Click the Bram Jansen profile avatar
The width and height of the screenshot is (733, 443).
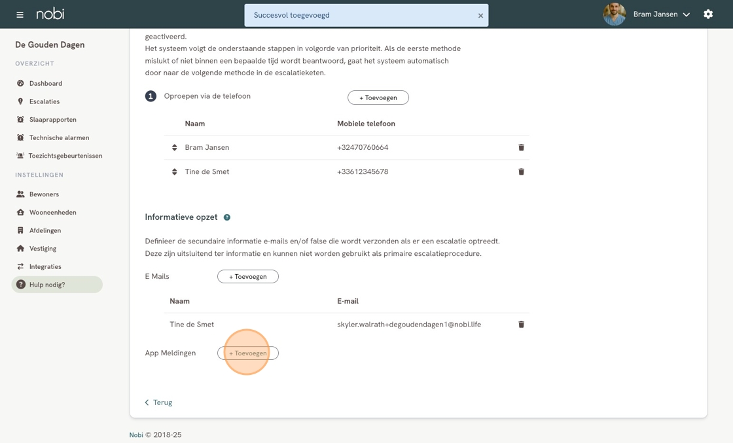[614, 14]
